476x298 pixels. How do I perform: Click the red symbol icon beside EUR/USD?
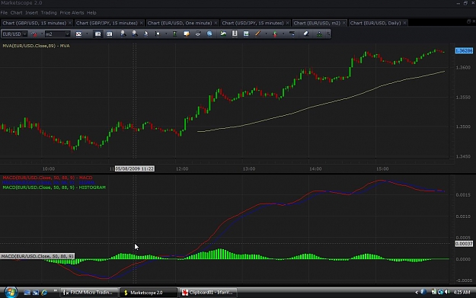pos(34,34)
